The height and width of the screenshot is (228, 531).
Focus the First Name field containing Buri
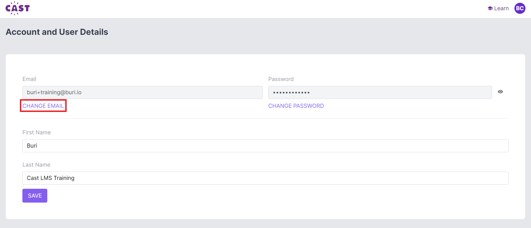tap(265, 146)
